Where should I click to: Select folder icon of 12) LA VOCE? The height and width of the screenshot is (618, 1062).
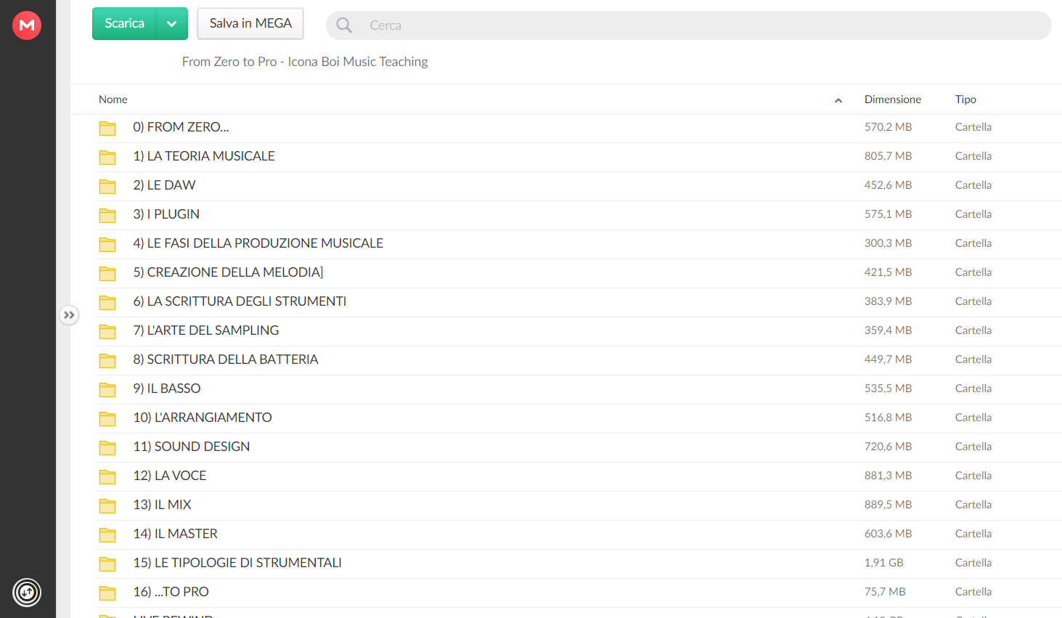click(107, 476)
